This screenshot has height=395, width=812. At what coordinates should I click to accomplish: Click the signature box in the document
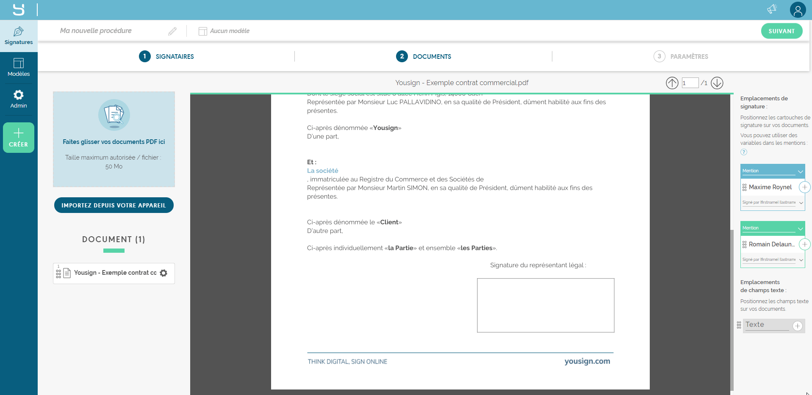[546, 305]
